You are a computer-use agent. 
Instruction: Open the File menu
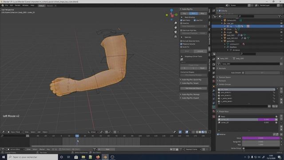point(7,5)
